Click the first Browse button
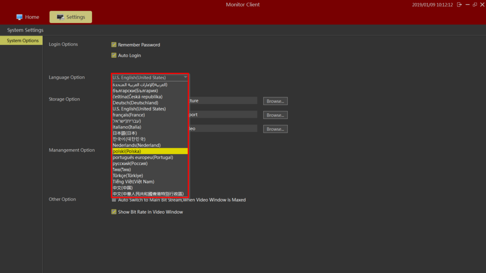The width and height of the screenshot is (486, 273). pos(275,100)
